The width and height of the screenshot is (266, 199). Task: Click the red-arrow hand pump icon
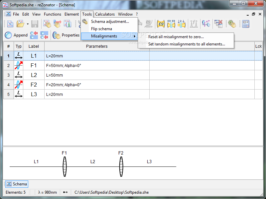[57, 24]
